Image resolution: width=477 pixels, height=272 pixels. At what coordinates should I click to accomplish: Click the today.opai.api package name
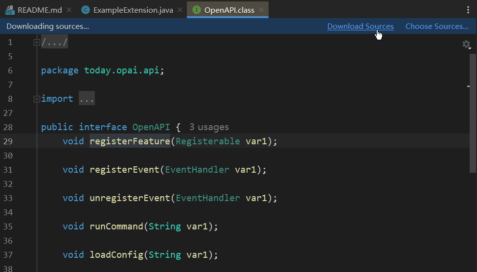click(121, 70)
